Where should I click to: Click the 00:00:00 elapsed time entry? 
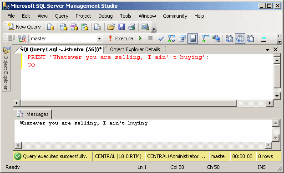pyautogui.click(x=242, y=156)
